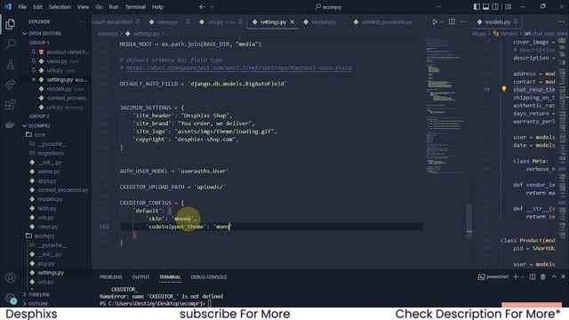Toggle Secondary Side Bar layout icon

[x=495, y=6]
